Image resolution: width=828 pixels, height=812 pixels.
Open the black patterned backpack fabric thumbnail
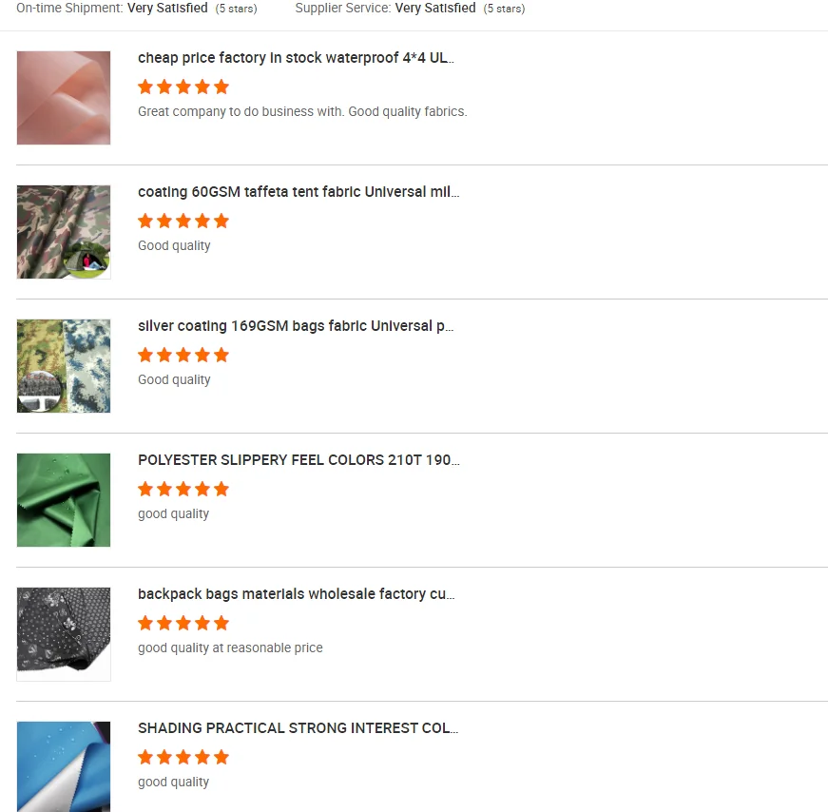click(64, 634)
